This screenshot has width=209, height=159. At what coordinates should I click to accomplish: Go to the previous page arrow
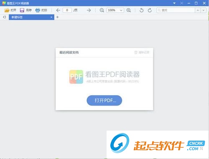tap(58, 10)
